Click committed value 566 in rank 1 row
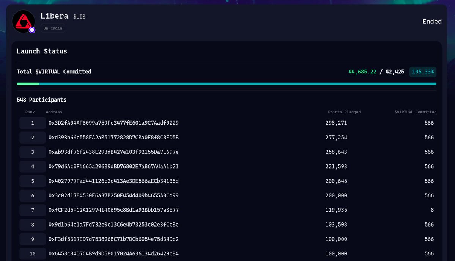This screenshot has width=455, height=261. tap(429, 123)
